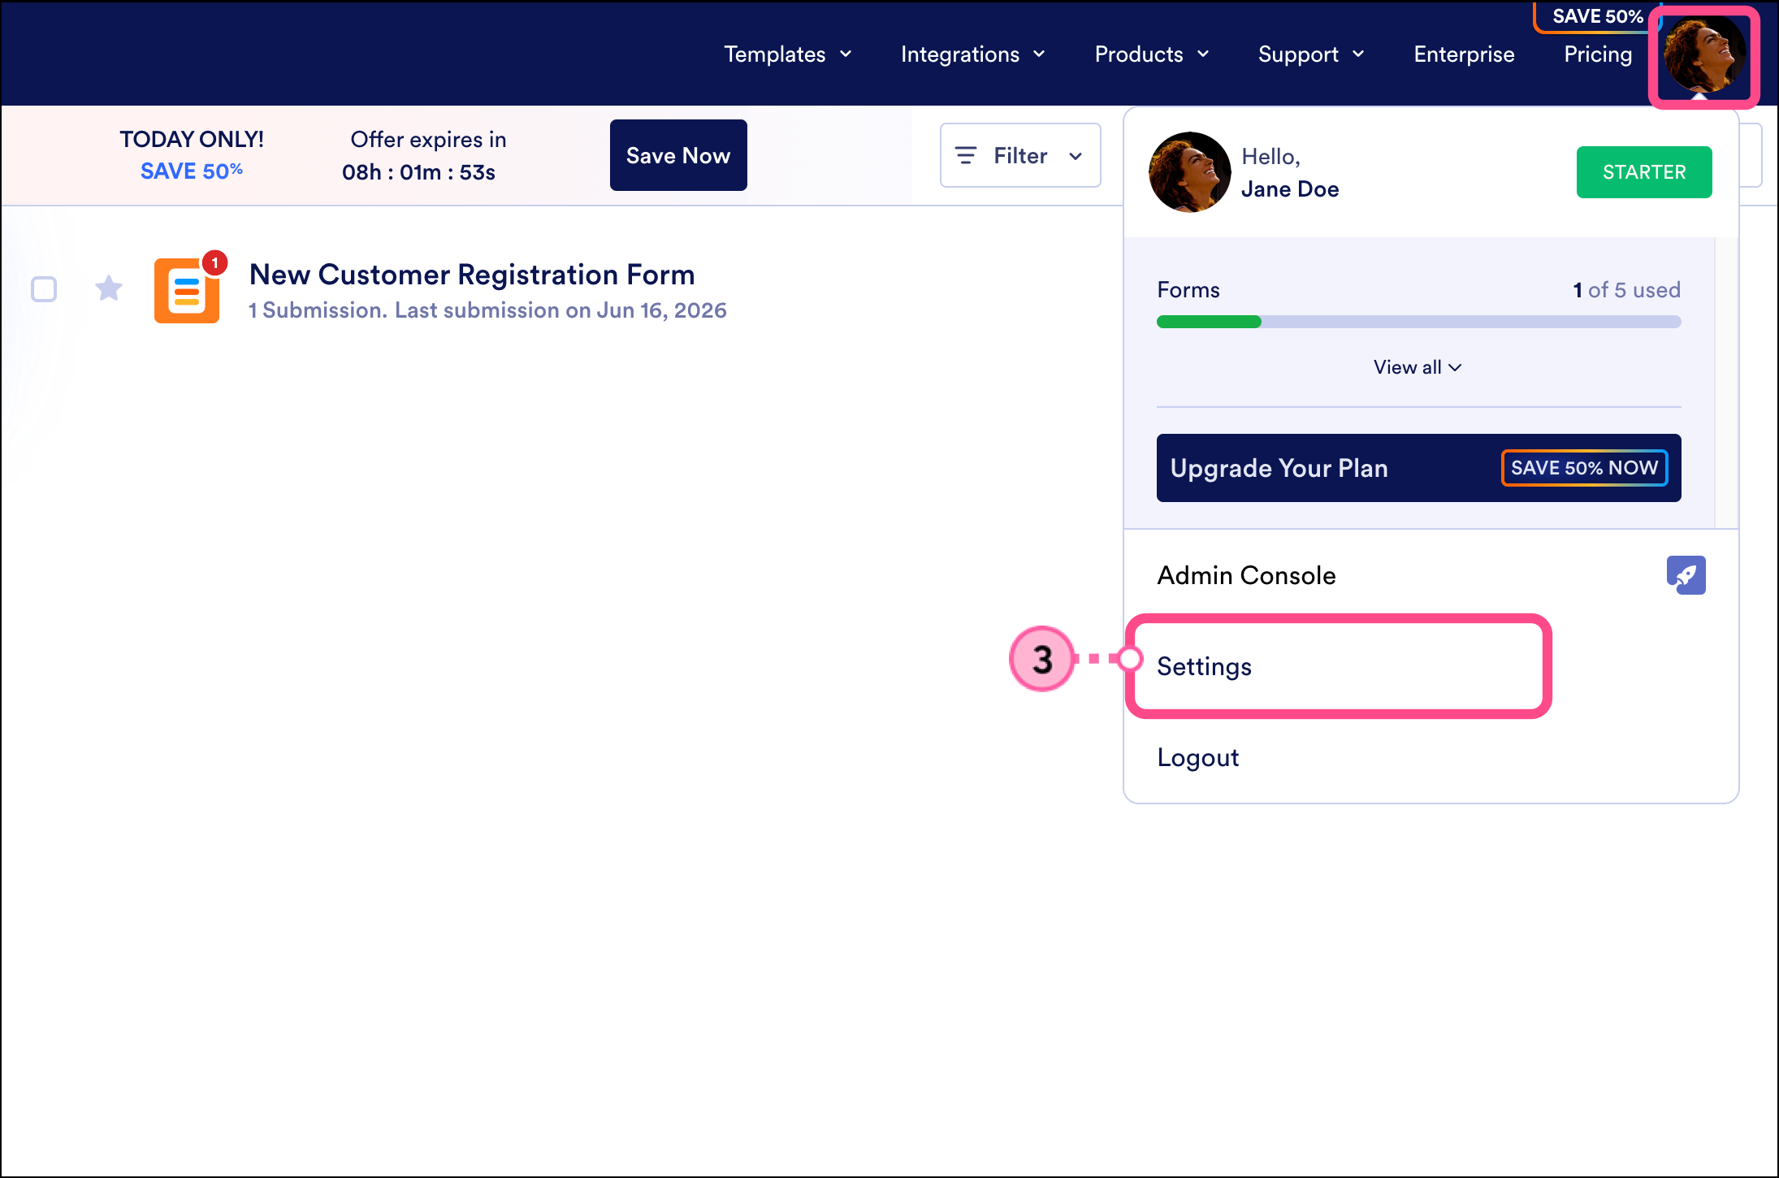Click the orange form icon with notification badge

187,291
